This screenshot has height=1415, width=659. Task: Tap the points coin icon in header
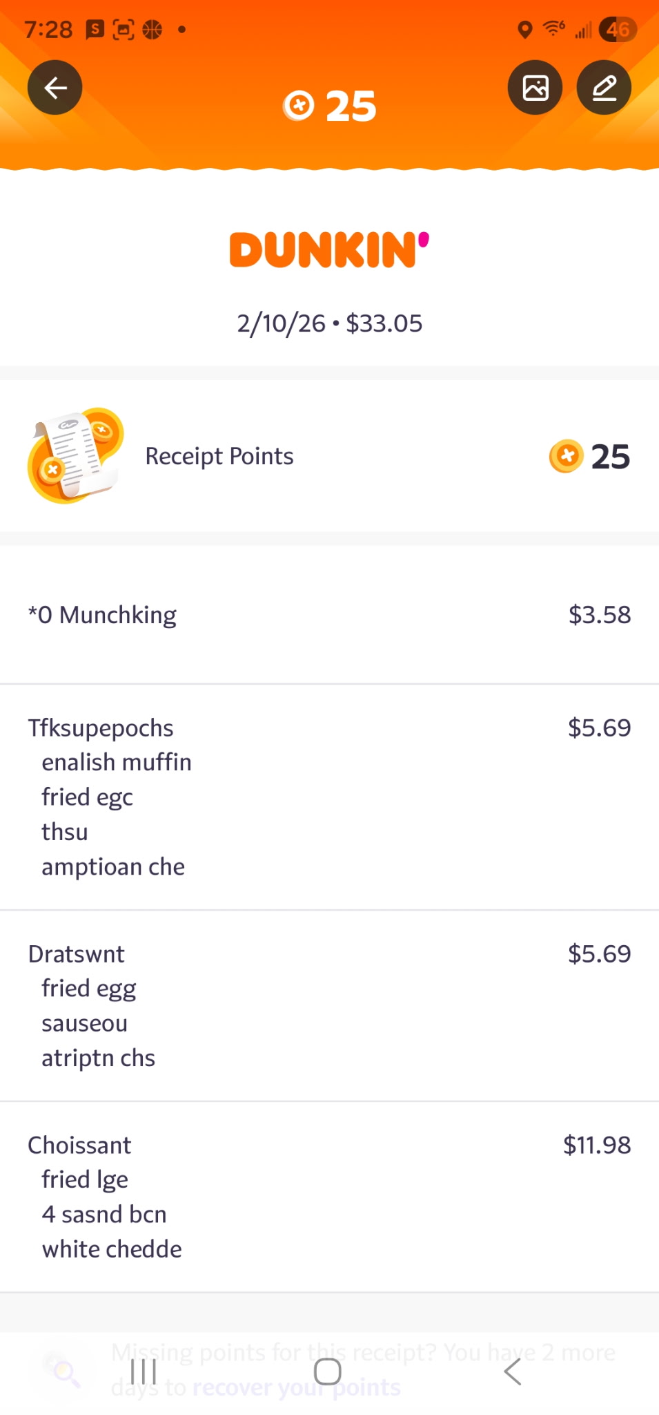[x=299, y=106]
